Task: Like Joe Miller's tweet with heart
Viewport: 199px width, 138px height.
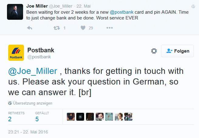Action: coord(83,28)
